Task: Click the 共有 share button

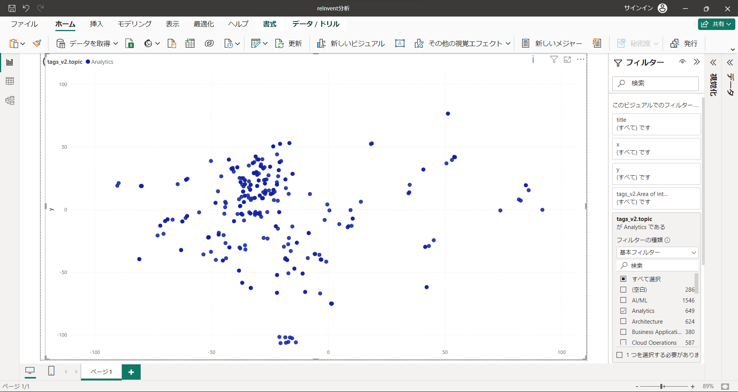Action: [x=716, y=24]
